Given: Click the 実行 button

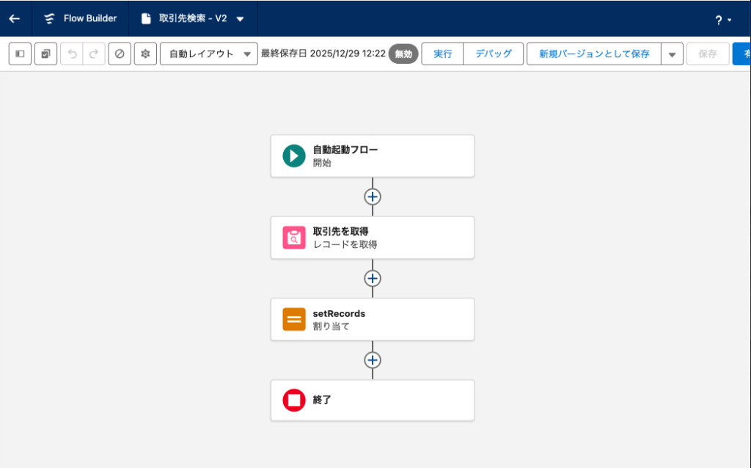Looking at the screenshot, I should click(442, 54).
